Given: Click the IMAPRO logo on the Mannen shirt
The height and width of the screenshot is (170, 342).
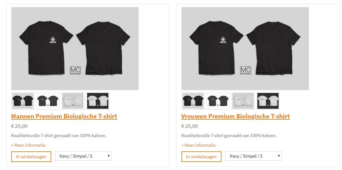Looking at the screenshot, I should pyautogui.click(x=53, y=40).
